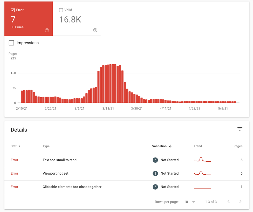Viewport: 253px width, 212px height.
Task: Click the Pages column header
Action: 238,146
